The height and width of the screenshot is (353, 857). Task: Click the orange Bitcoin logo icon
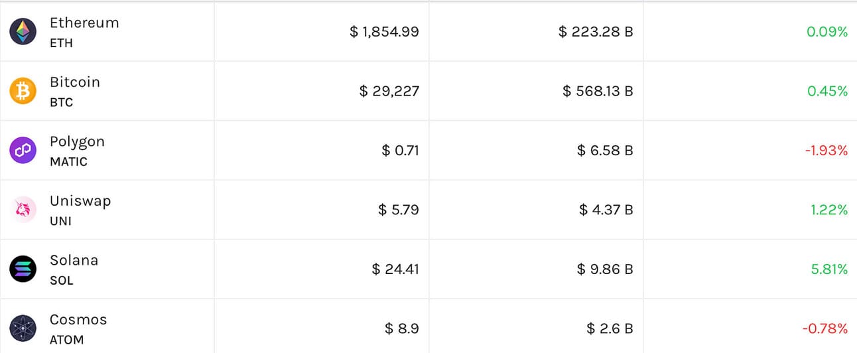coord(23,91)
